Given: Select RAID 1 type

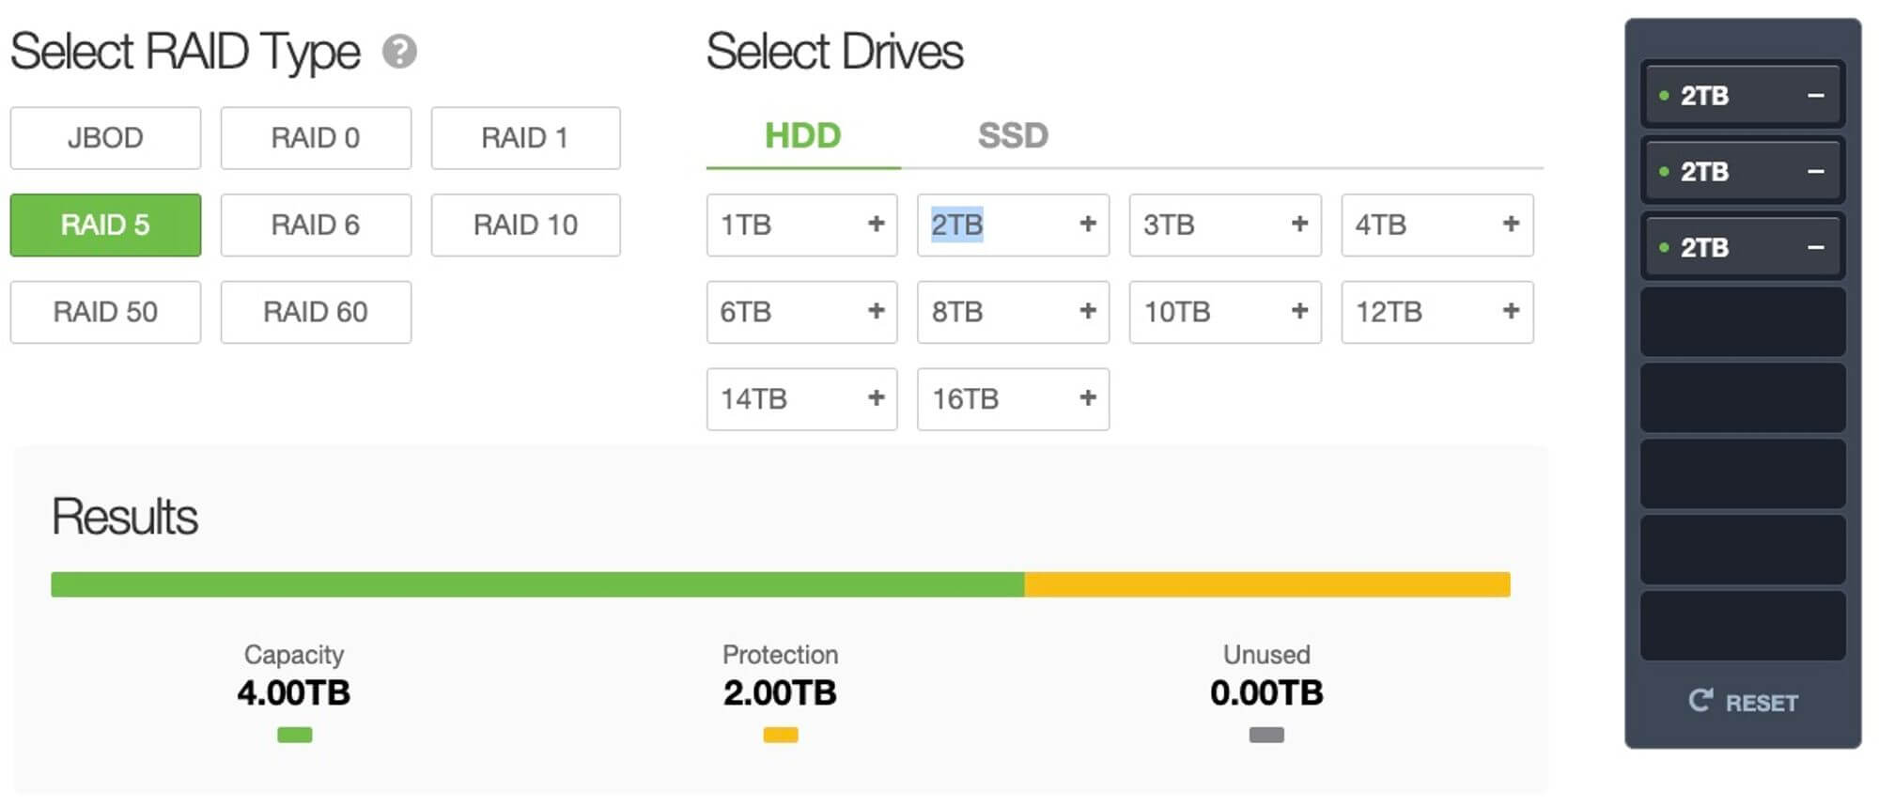Looking at the screenshot, I should click(525, 138).
